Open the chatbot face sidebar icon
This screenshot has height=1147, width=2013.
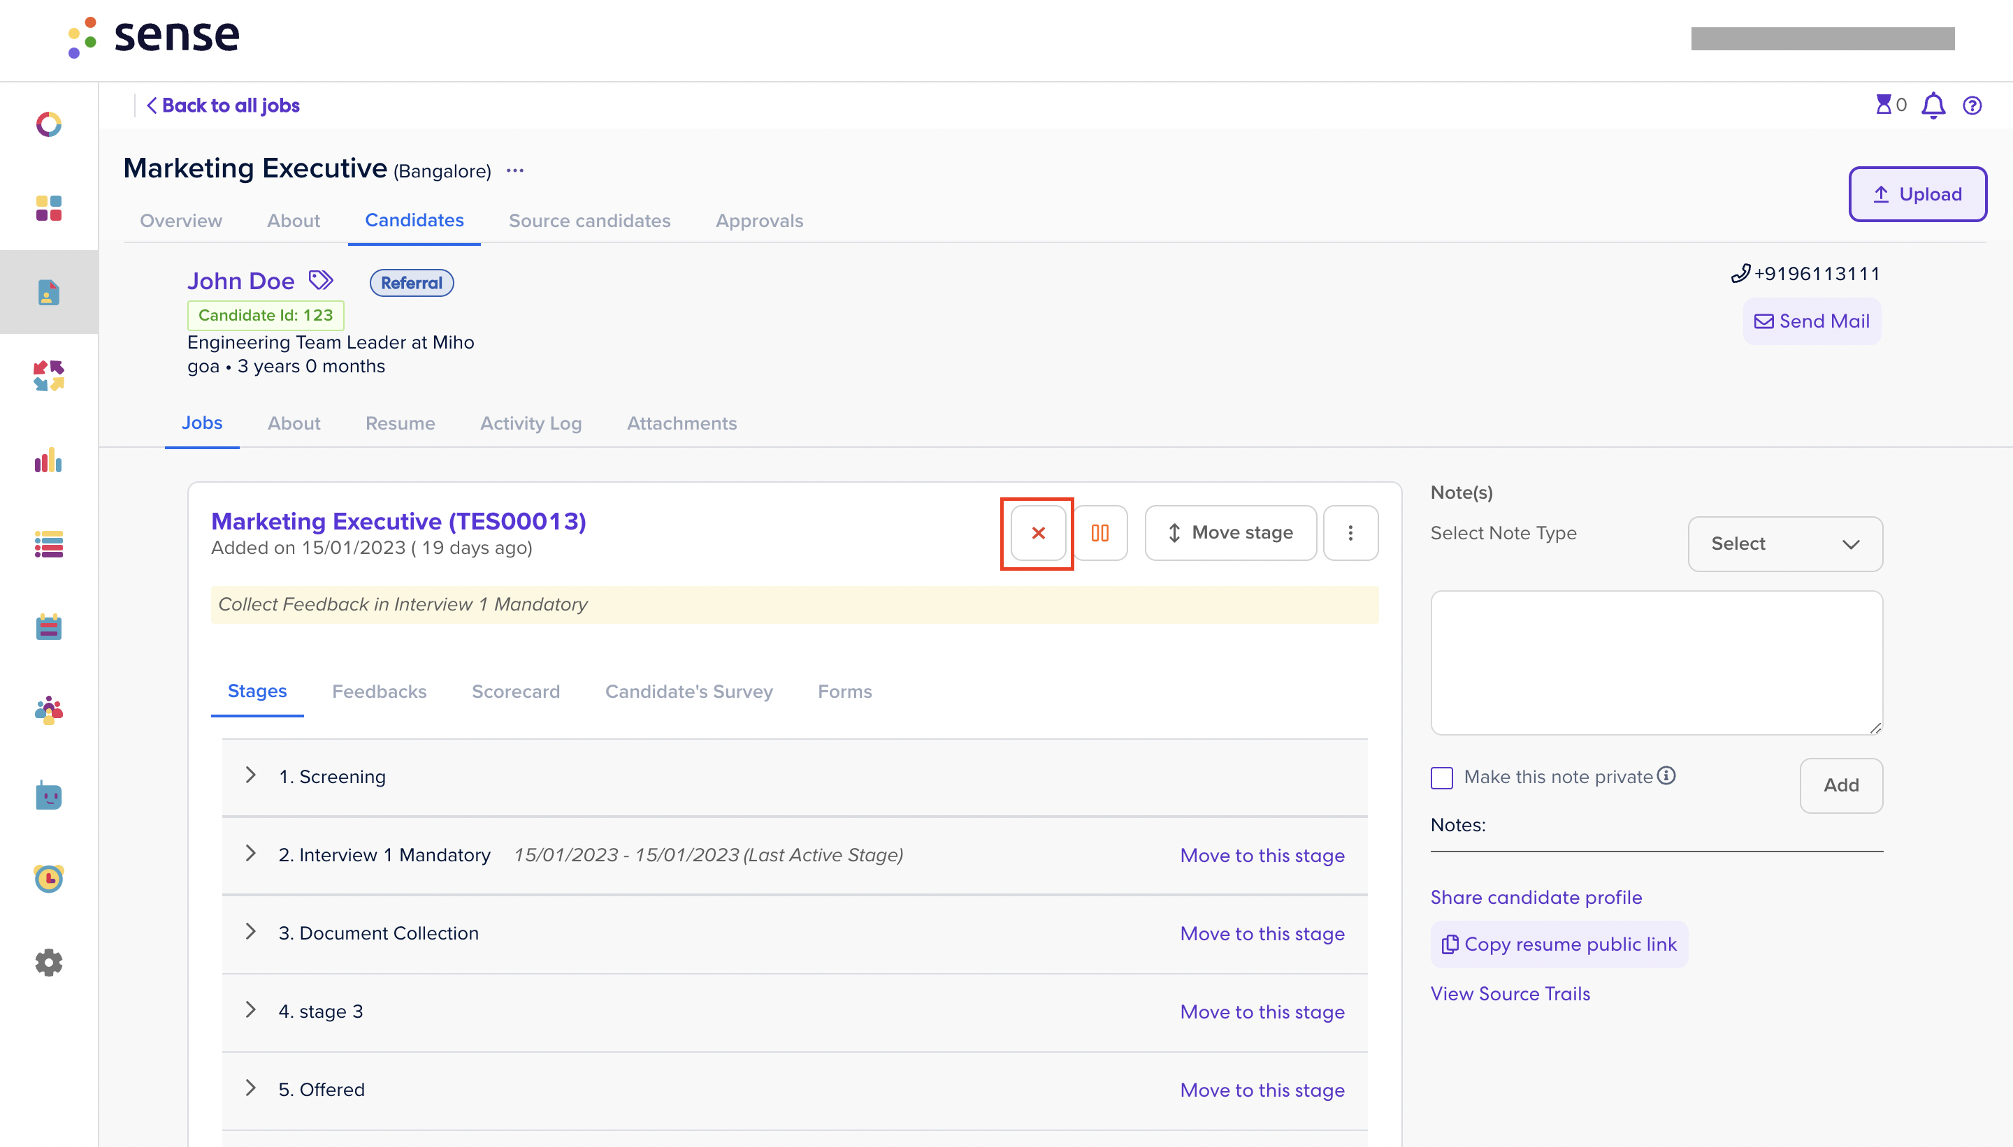pos(49,796)
